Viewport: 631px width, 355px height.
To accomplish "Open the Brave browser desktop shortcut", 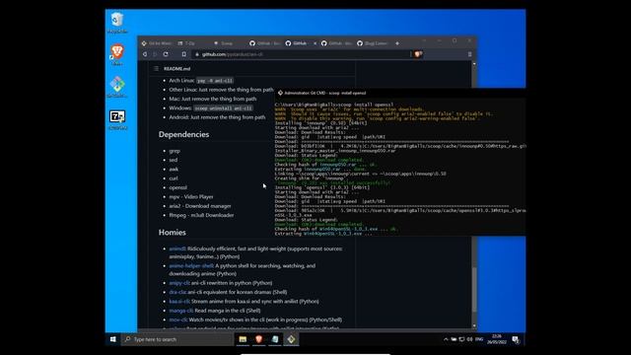I will coord(117,54).
